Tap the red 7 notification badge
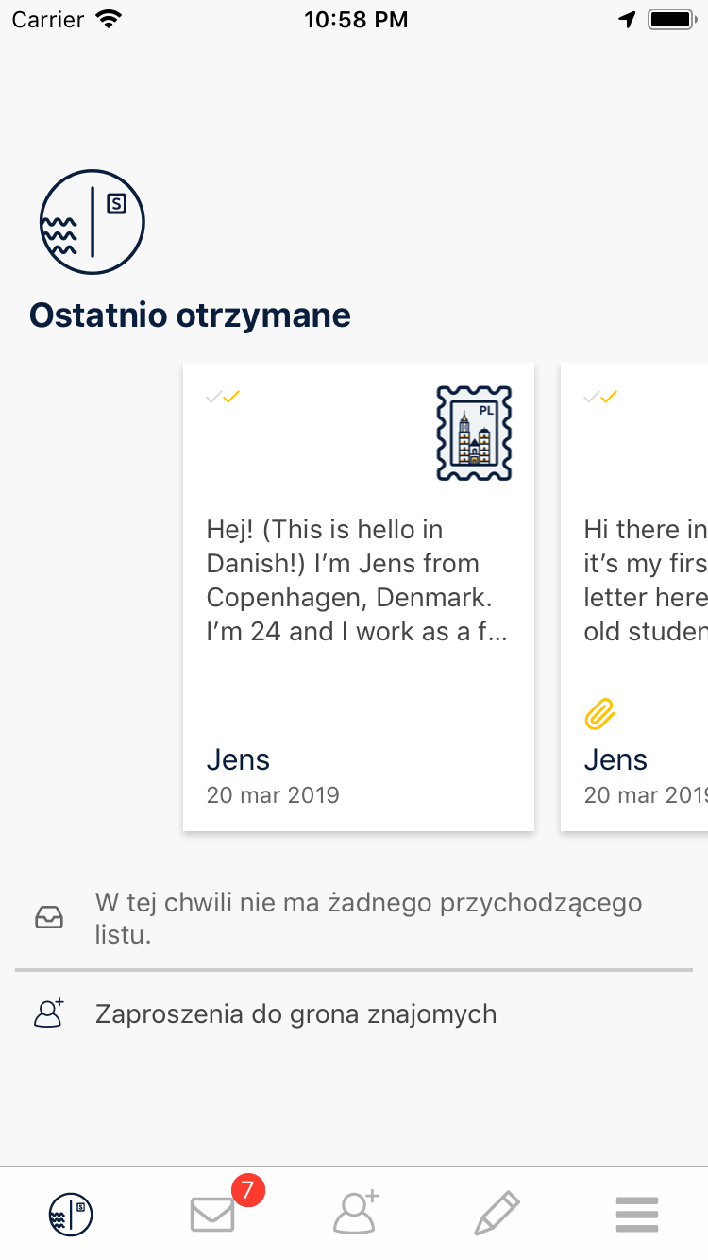Screen dimensions: 708x1260 (247, 1190)
